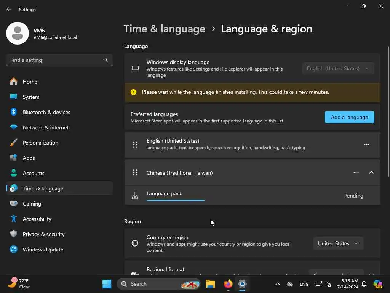Open Personalization settings
Viewport: 390px width, 293px height.
click(x=59, y=143)
